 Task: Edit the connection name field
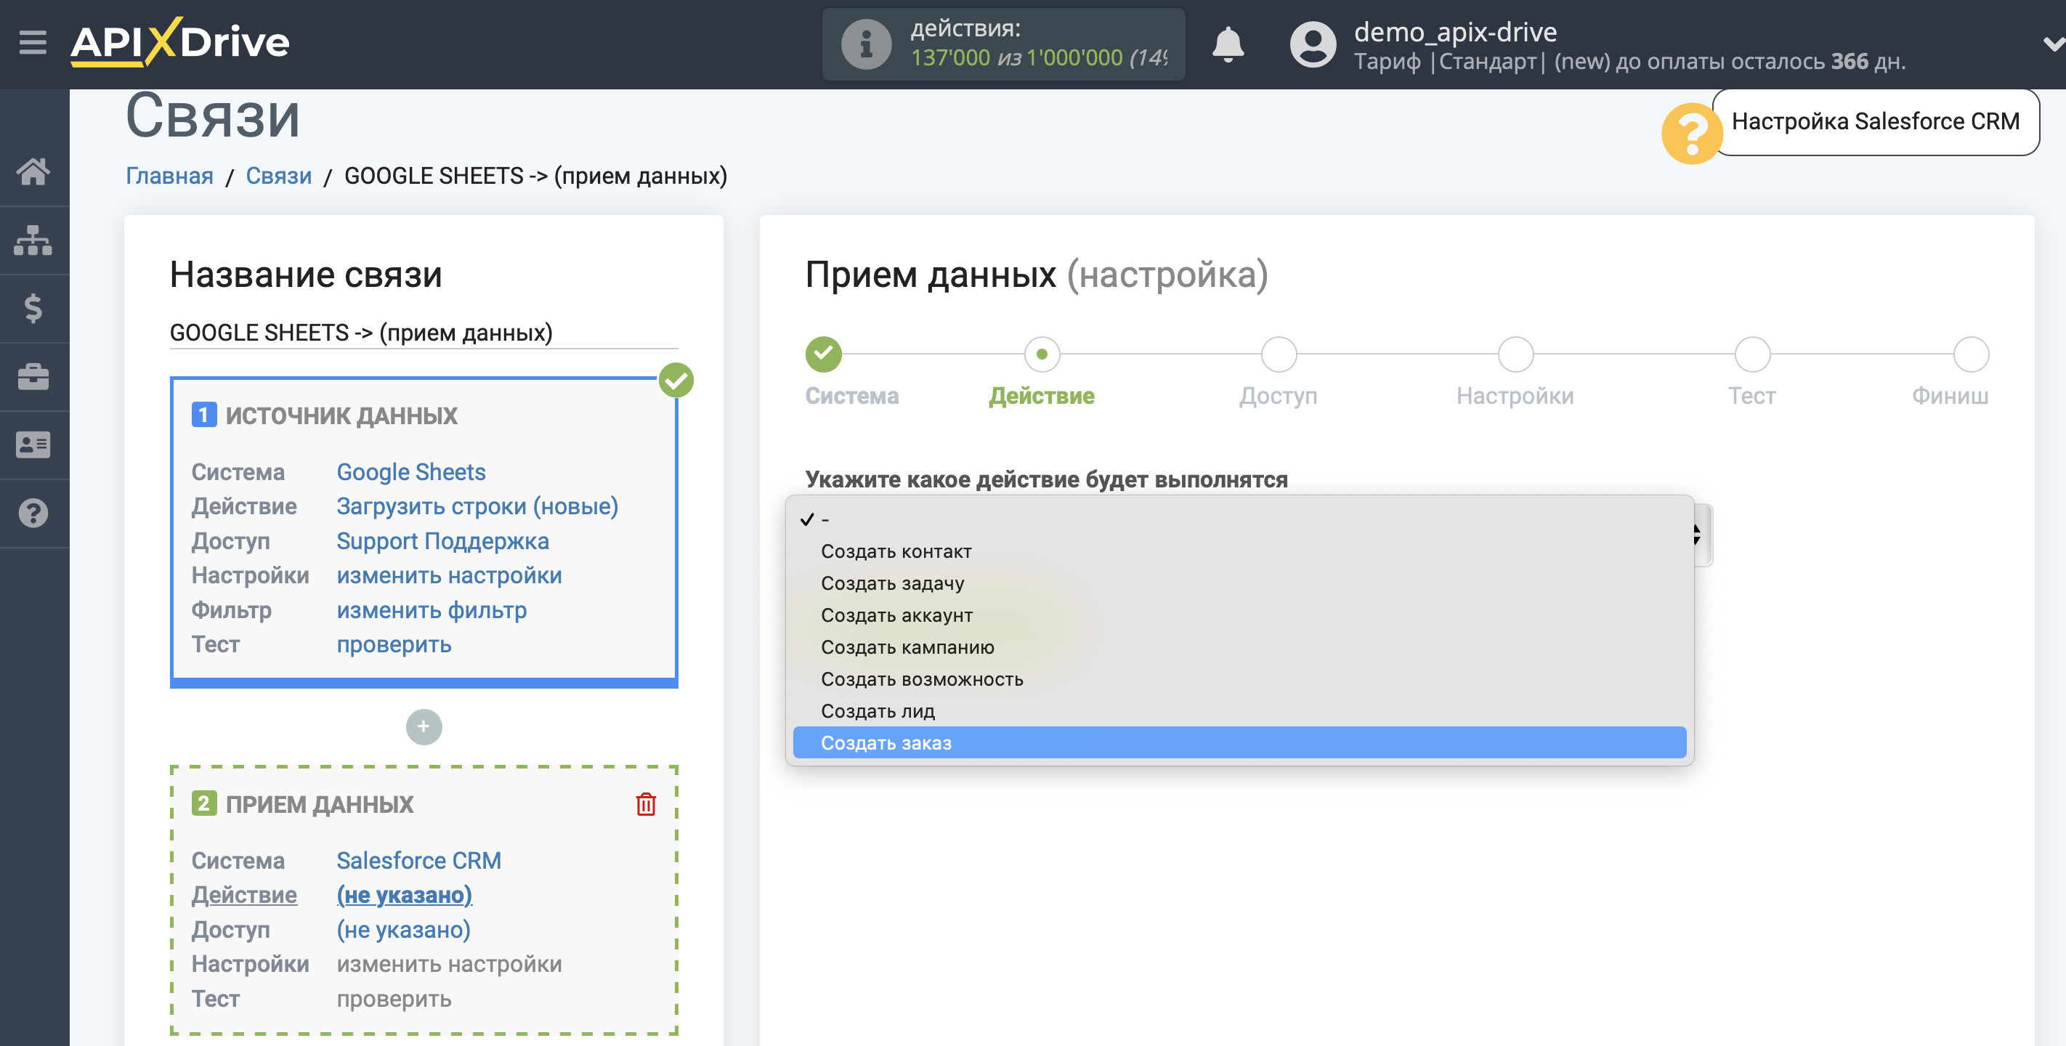(x=424, y=332)
